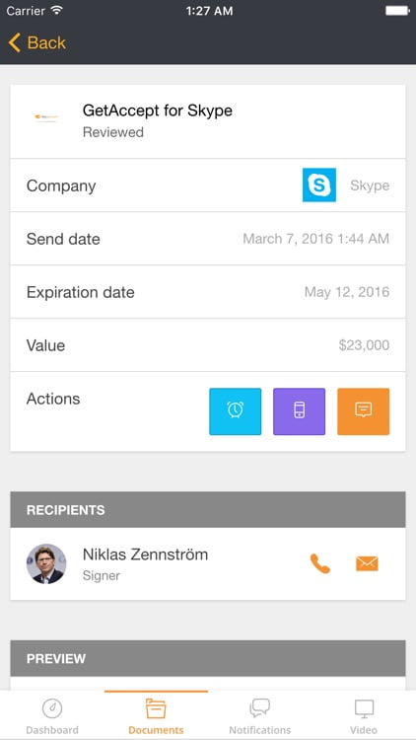Tap the RECIPIENTS section header

pyautogui.click(x=208, y=510)
